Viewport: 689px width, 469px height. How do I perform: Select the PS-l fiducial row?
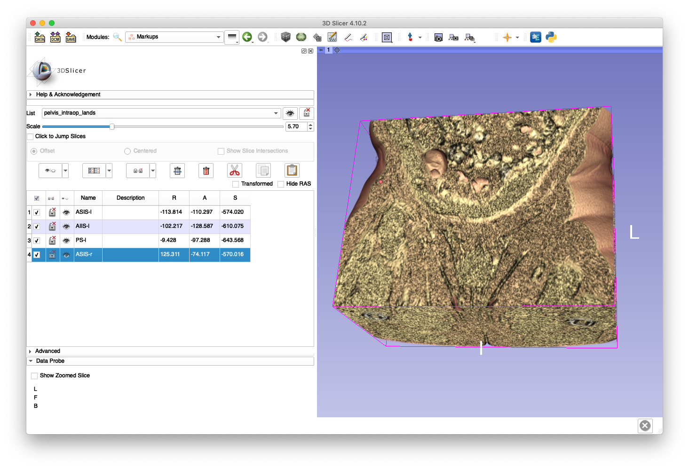[87, 241]
